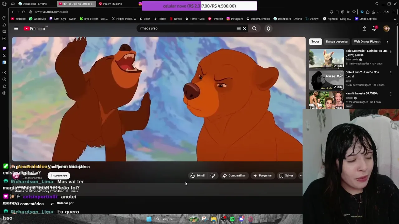
Task: Go back in browser history
Action: click(12, 12)
